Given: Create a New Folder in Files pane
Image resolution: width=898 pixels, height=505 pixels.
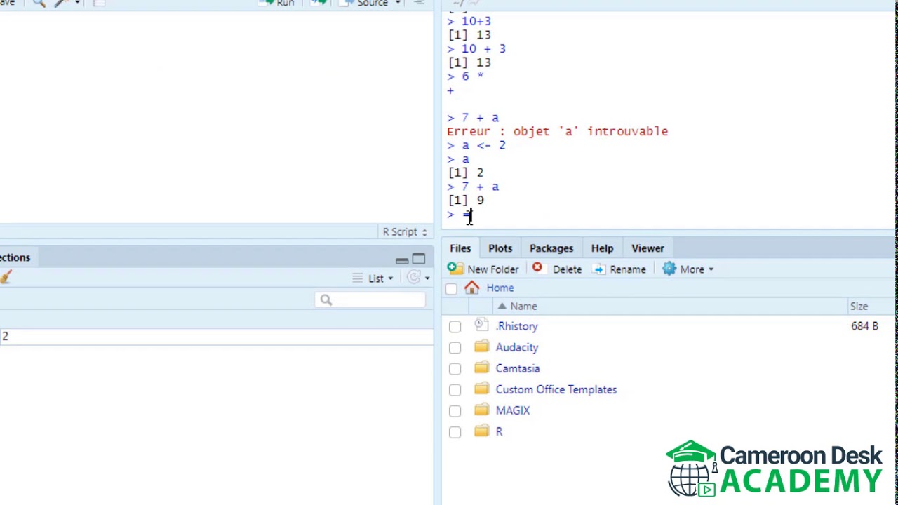Looking at the screenshot, I should tap(483, 269).
